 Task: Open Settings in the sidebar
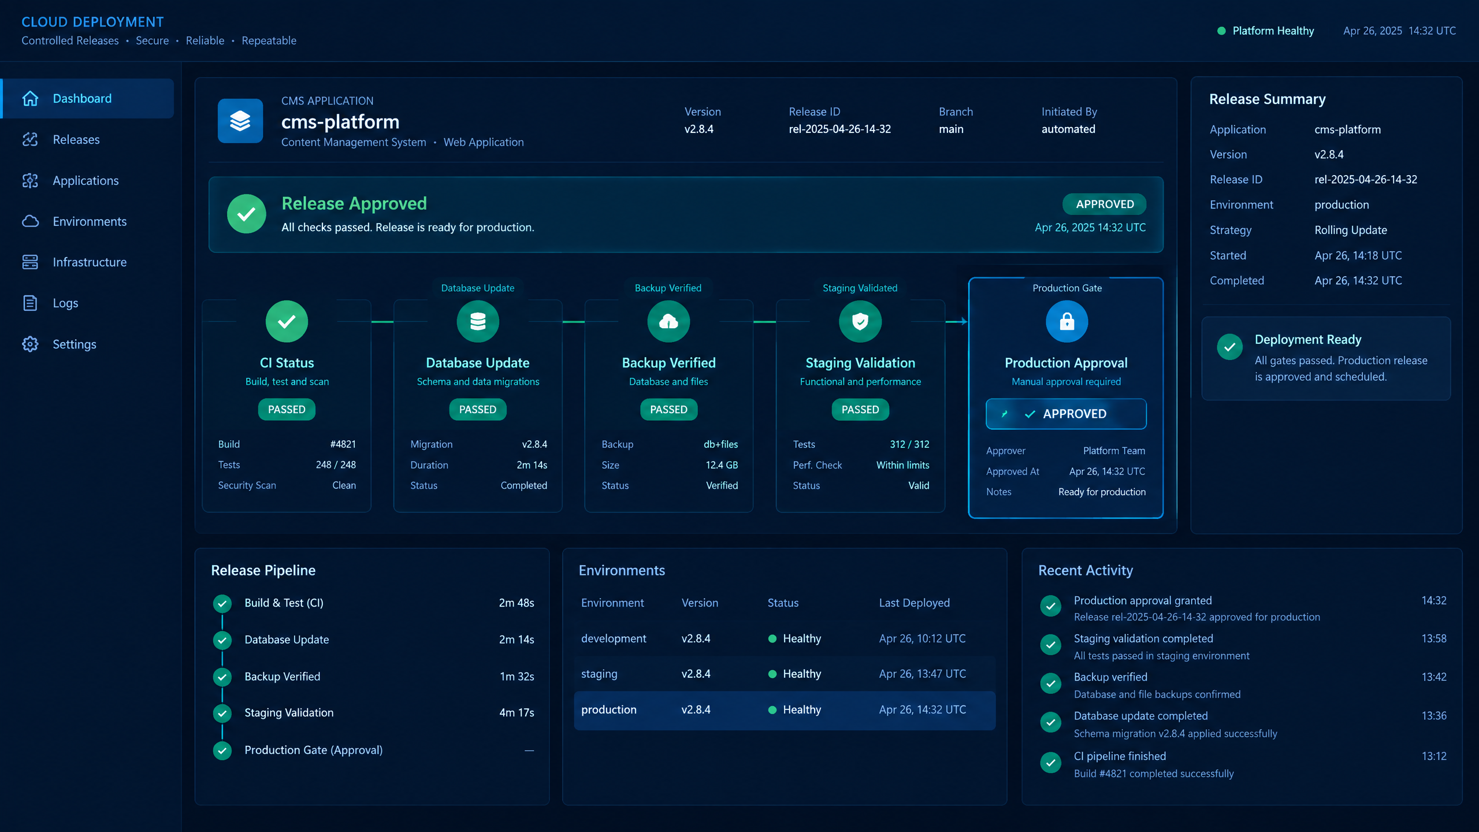click(x=88, y=344)
